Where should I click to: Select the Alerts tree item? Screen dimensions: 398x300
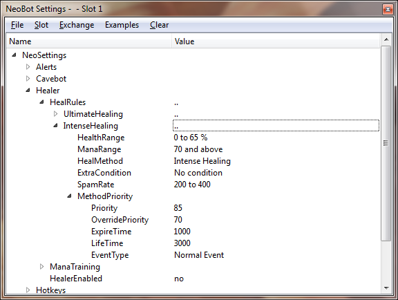(x=46, y=67)
